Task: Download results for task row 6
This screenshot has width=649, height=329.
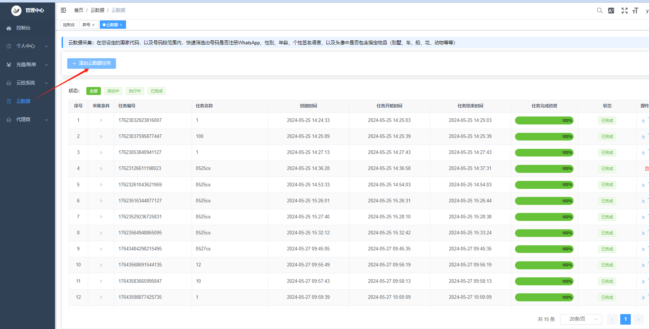Action: click(643, 201)
